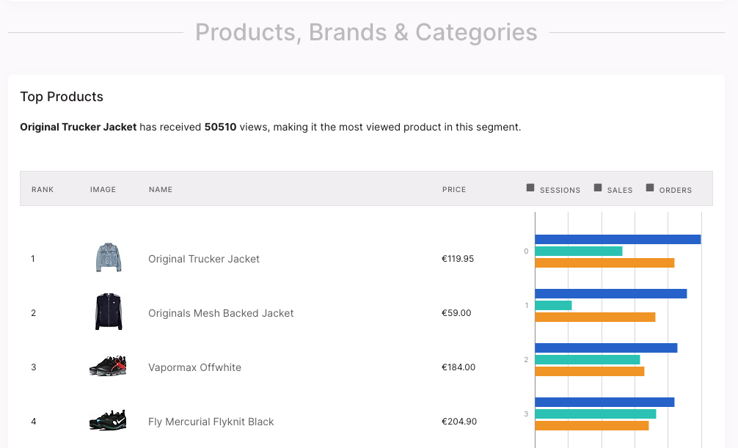
Task: Click the Fly Mercurial Flyknit Black thumbnail
Action: click(x=109, y=421)
